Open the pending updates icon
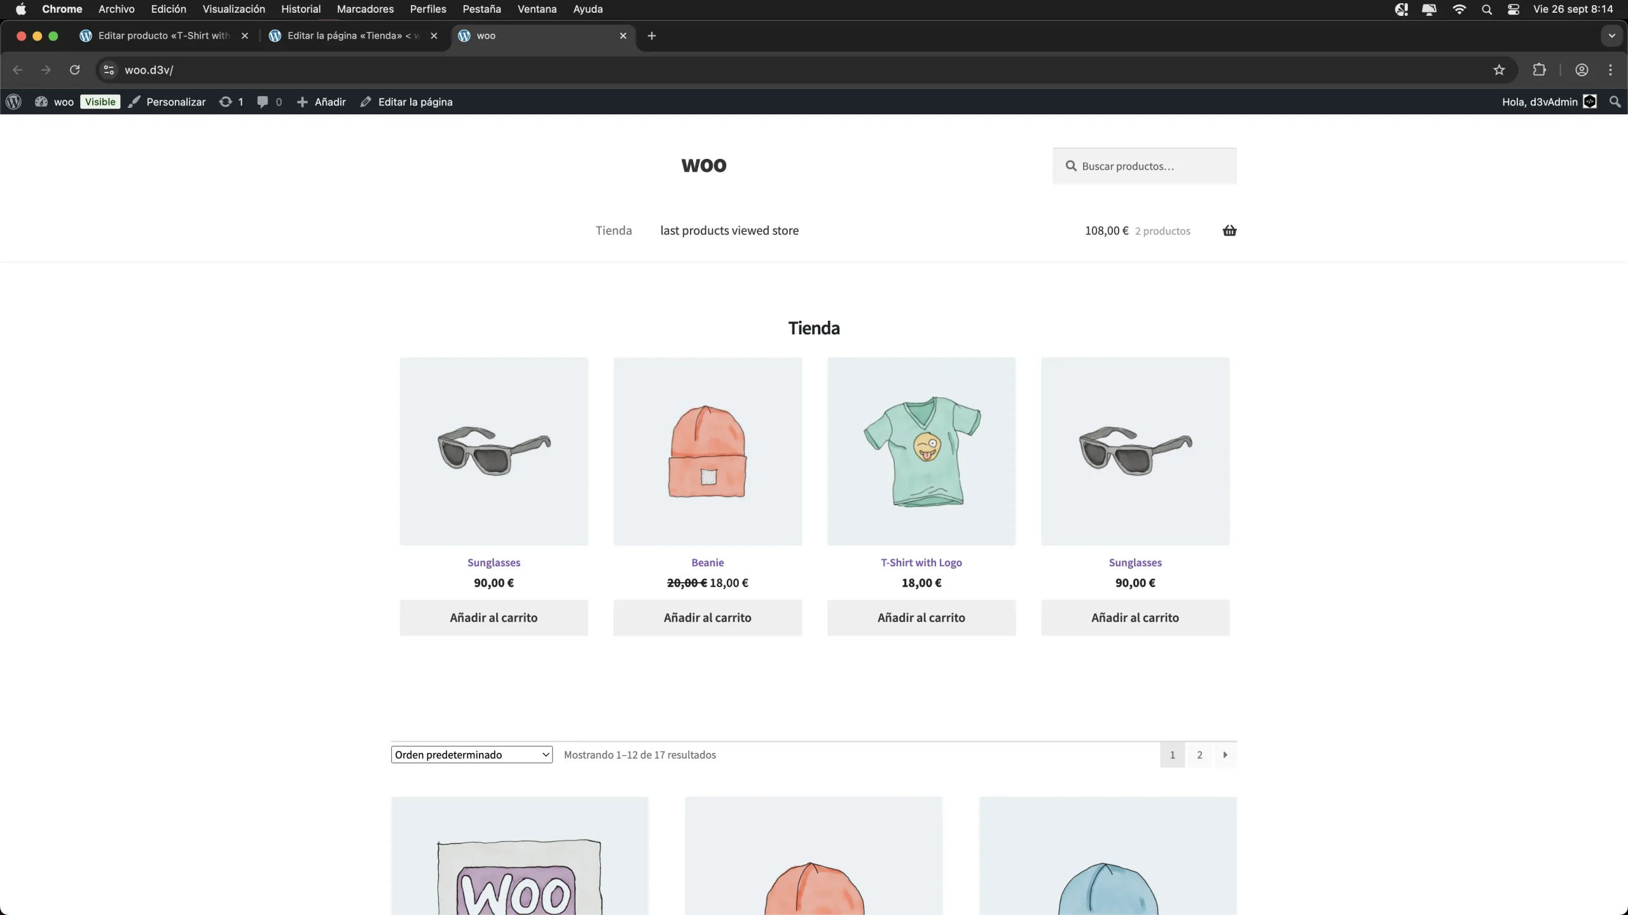The width and height of the screenshot is (1628, 915). [225, 102]
